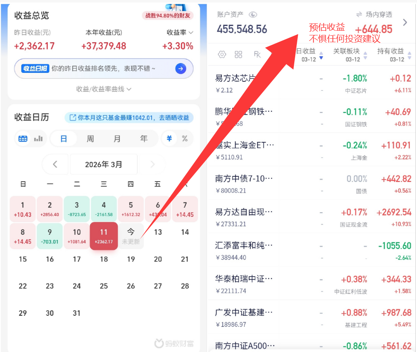This screenshot has width=417, height=352.
Task: Select March 7 calendar cell
Action: point(185,209)
